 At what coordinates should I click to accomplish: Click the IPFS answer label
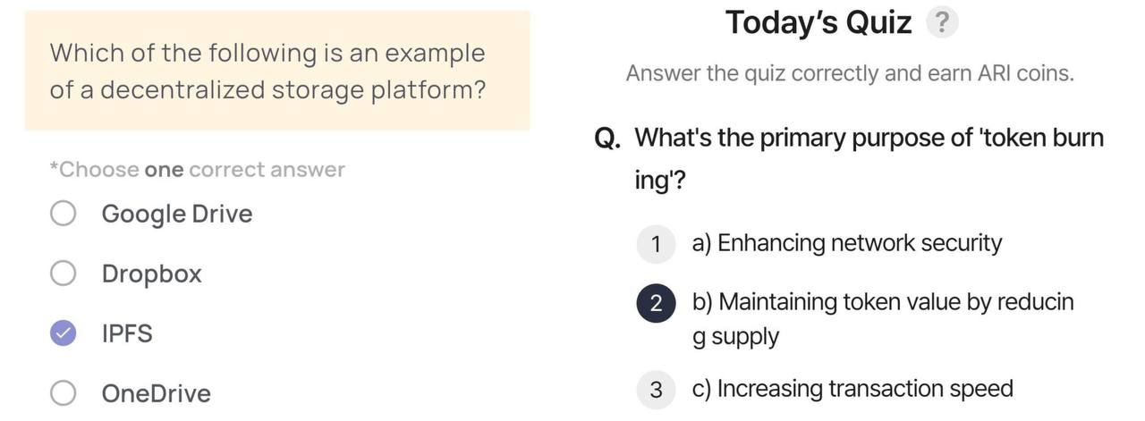tap(127, 333)
